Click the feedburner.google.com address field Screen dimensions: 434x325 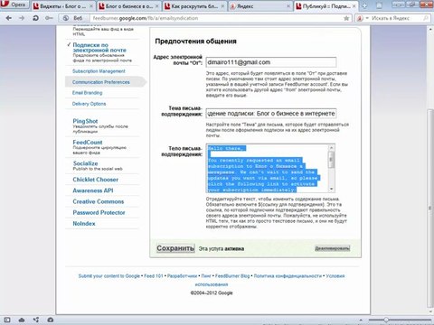point(217,18)
